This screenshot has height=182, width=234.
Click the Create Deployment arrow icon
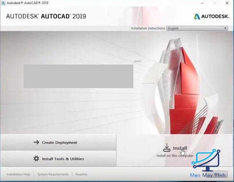[x=36, y=142]
